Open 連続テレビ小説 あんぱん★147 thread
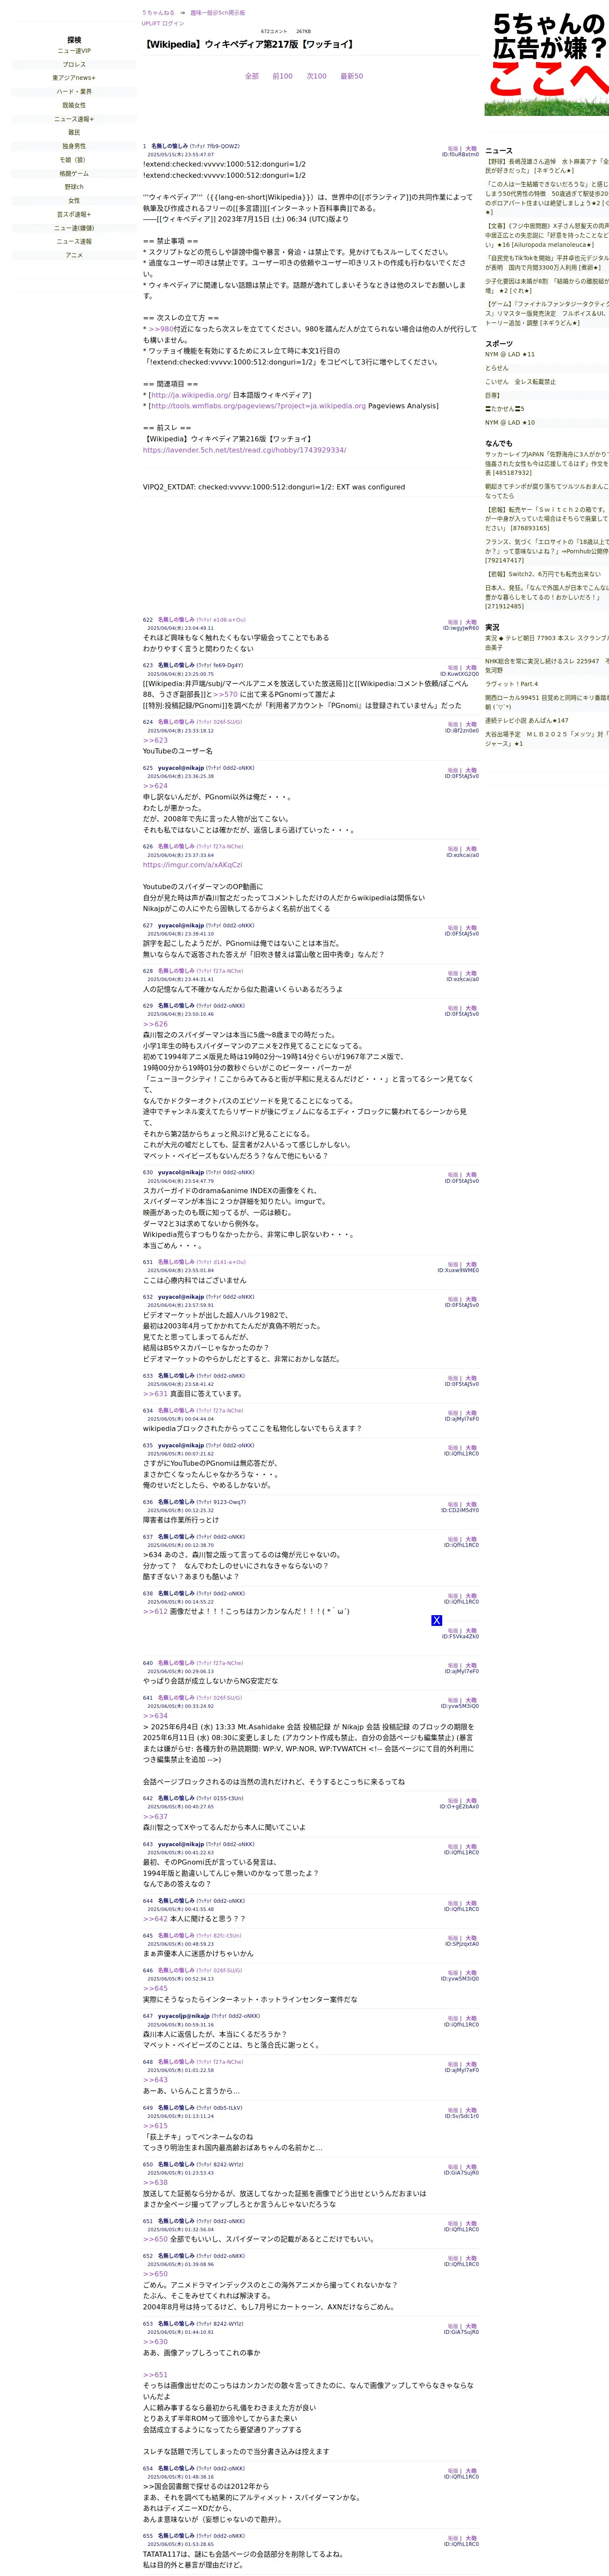 527,720
